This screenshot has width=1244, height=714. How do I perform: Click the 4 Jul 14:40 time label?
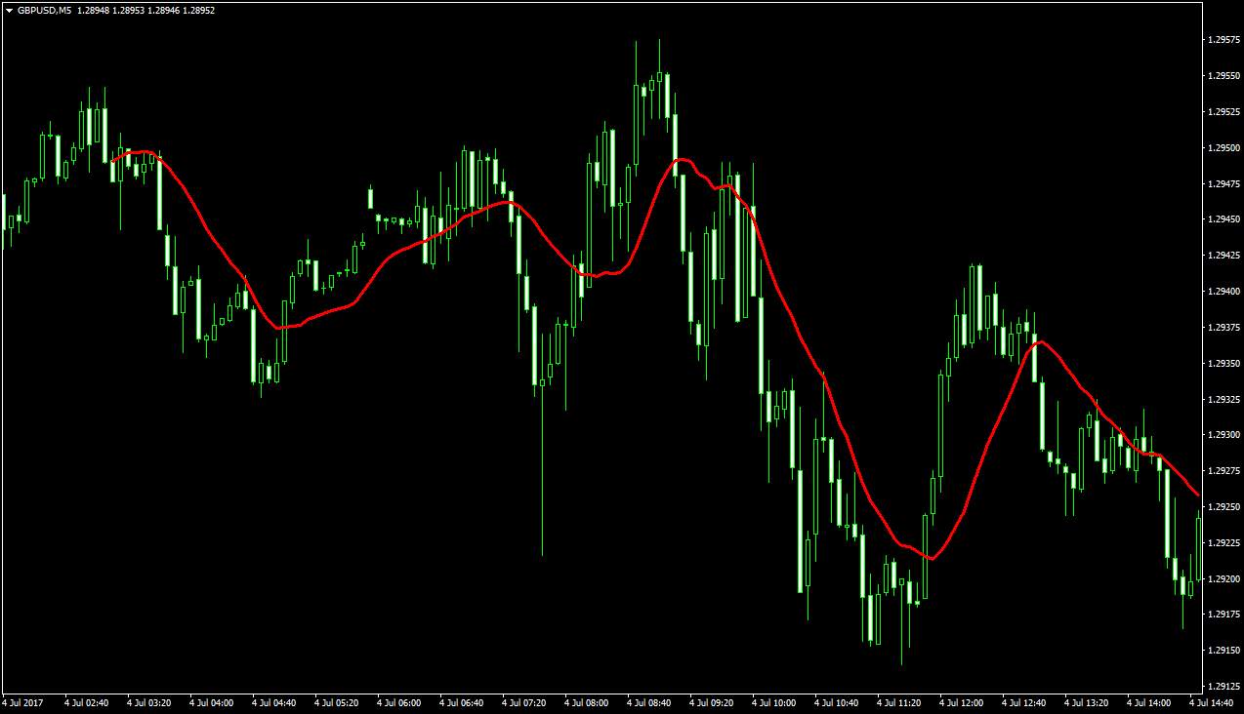coord(1212,702)
